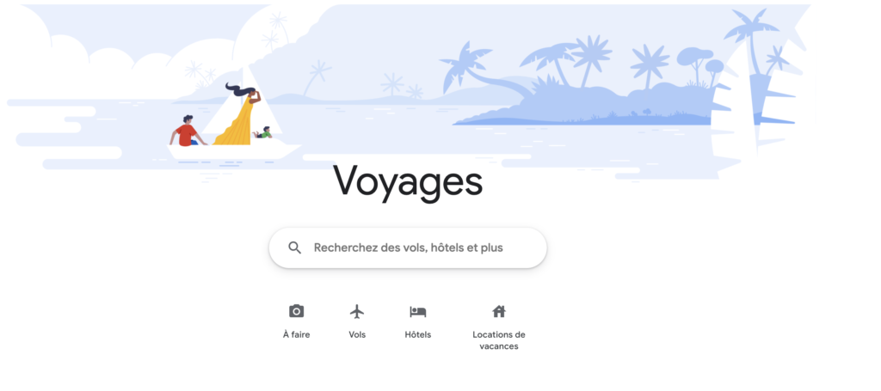Select the 'Hôtels' label
The image size is (881, 391).
(x=418, y=335)
